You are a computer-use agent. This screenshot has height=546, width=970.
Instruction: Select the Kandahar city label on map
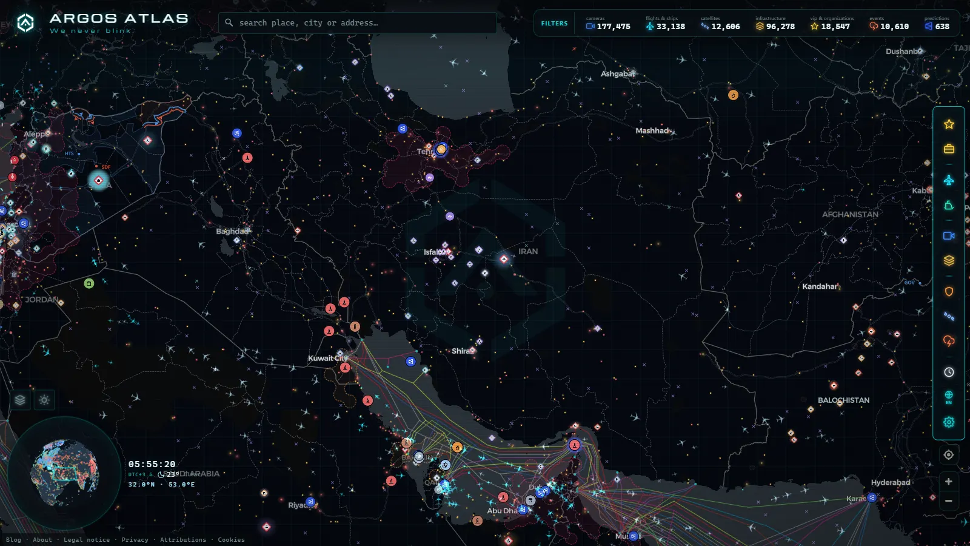(820, 286)
